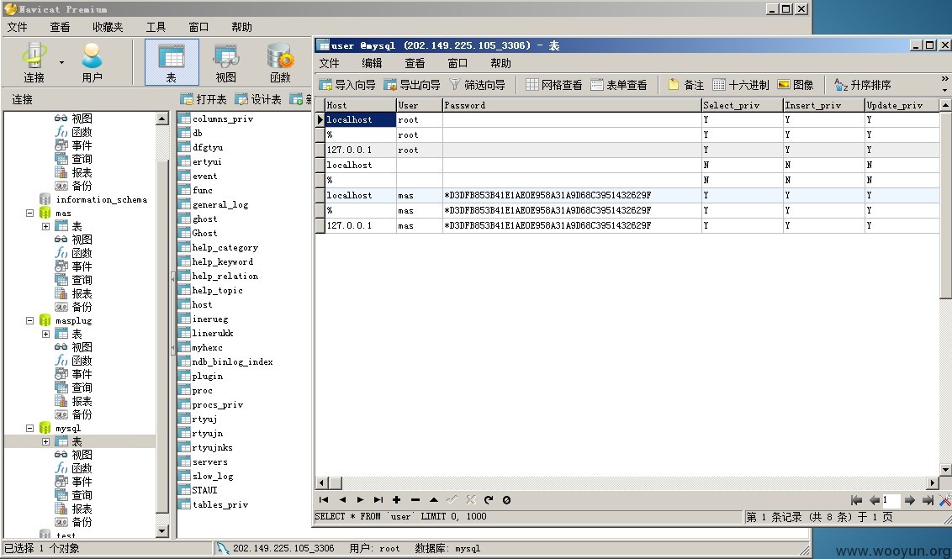The width and height of the screenshot is (952, 559).
Task: Collapse the masplug database node
Action: [x=29, y=320]
